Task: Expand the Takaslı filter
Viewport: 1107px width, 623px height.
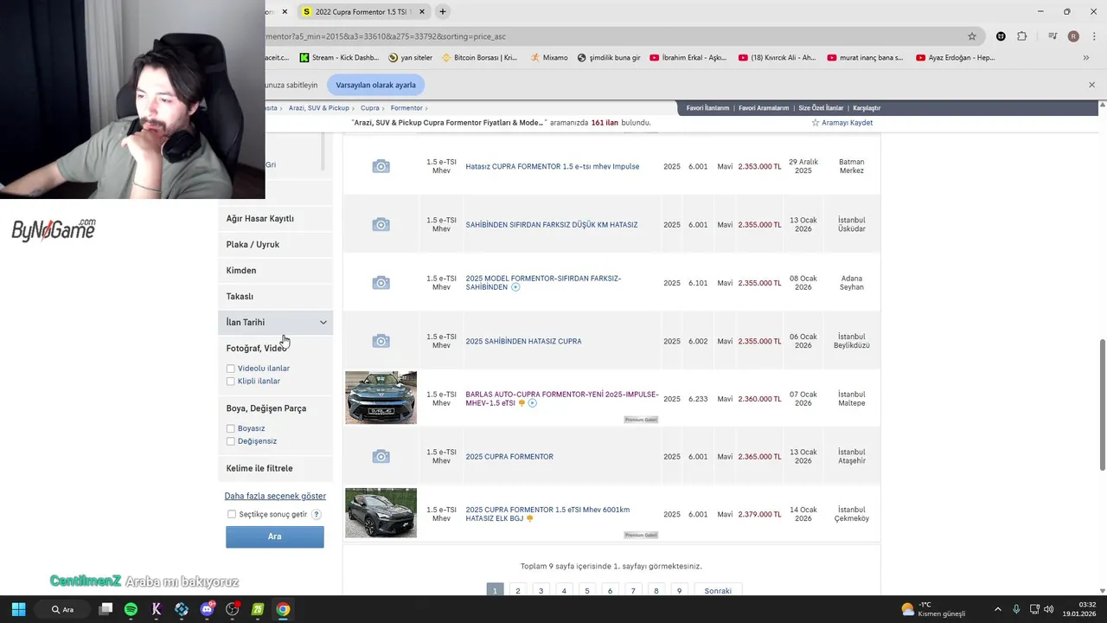Action: click(x=275, y=297)
